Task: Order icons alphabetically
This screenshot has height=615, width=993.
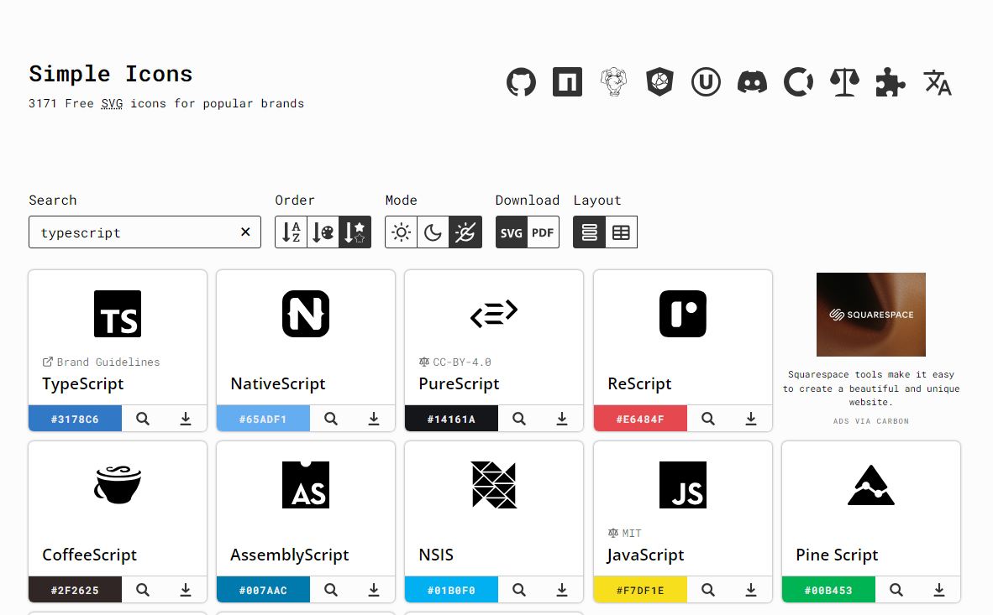Action: (291, 232)
